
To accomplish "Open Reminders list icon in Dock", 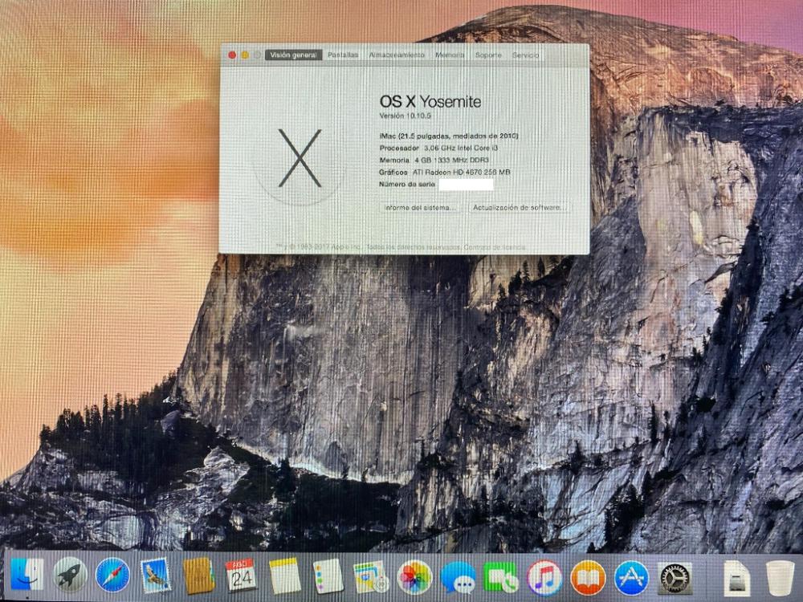I will (x=328, y=576).
